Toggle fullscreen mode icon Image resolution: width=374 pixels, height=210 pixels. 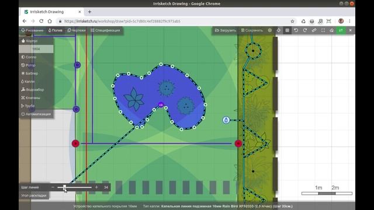(x=323, y=30)
